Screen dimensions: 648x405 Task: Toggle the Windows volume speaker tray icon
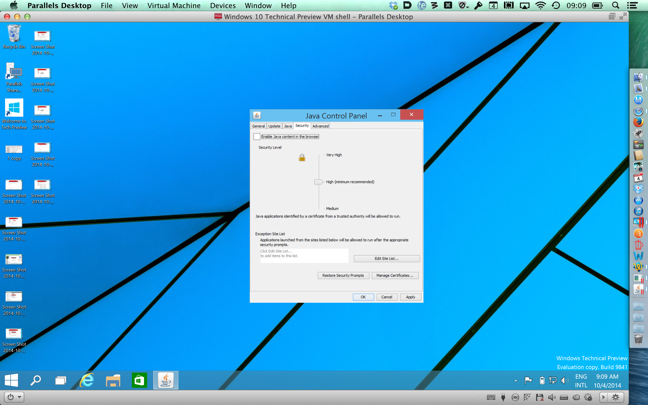564,381
